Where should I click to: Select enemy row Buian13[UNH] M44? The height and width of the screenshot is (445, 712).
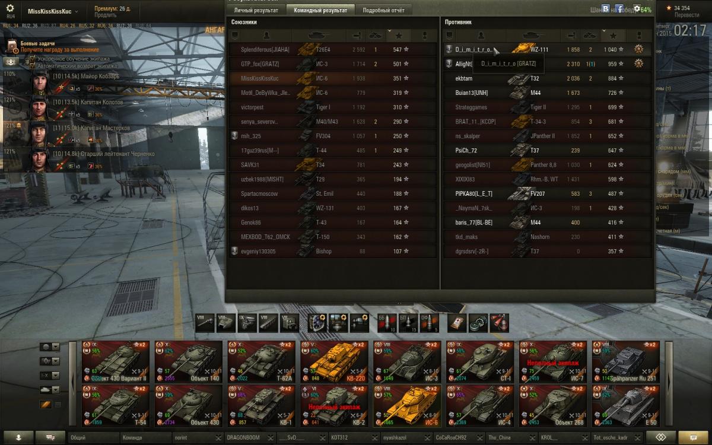[548, 93]
